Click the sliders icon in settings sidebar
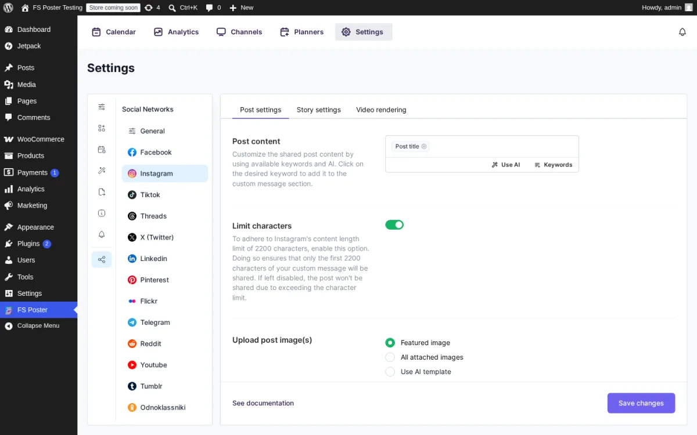The image size is (697, 435). click(x=102, y=107)
